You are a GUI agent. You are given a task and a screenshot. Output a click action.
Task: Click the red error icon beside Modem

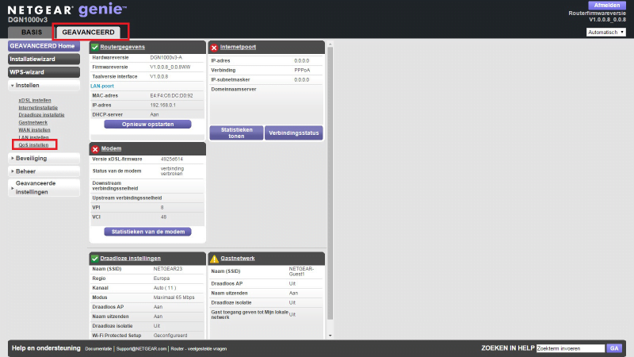(x=95, y=149)
